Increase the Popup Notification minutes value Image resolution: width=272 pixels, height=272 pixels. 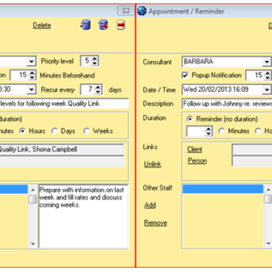point(268,73)
